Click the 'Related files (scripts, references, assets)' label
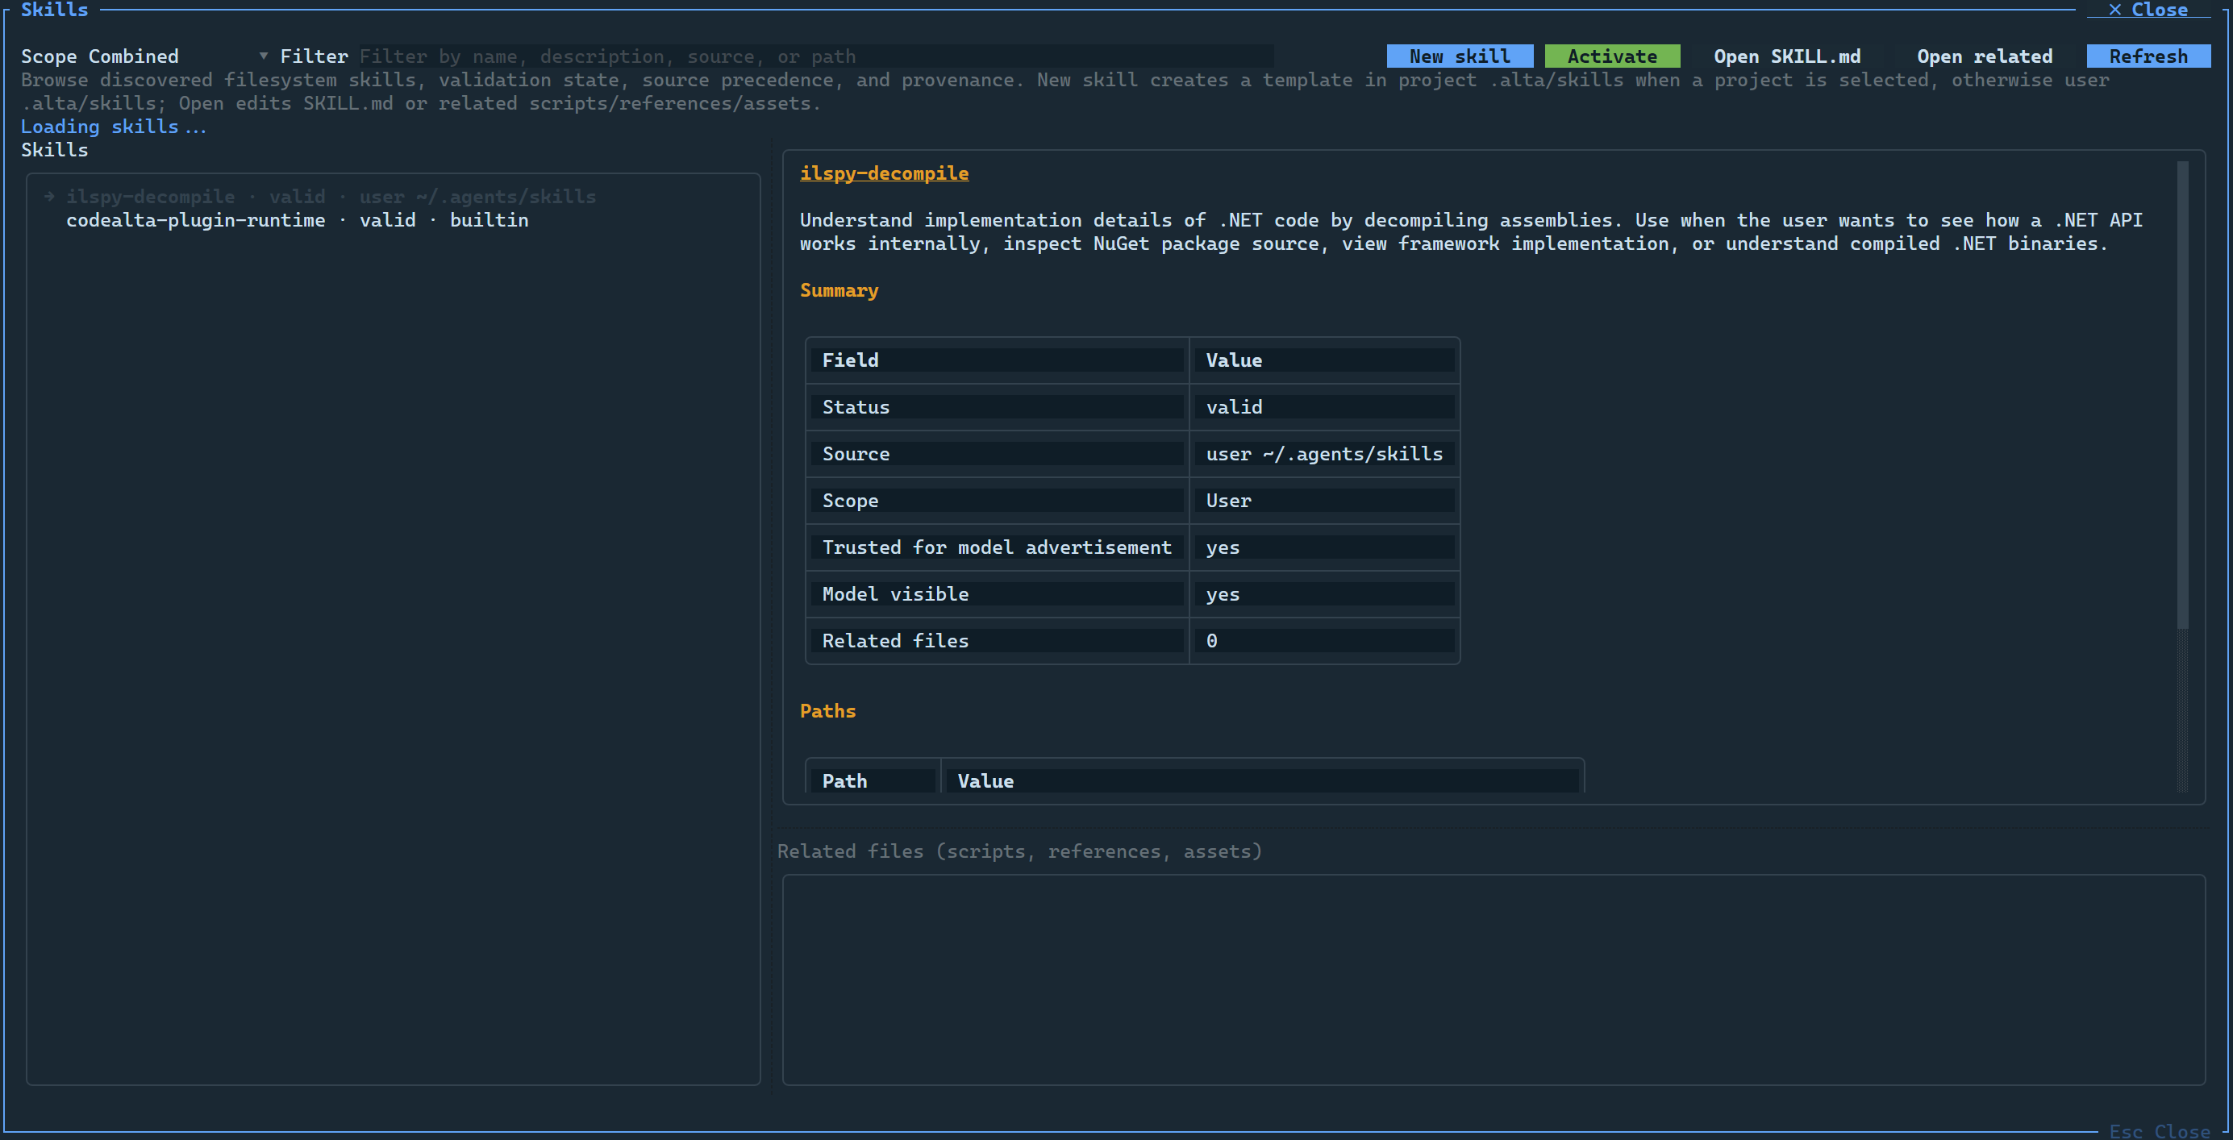The width and height of the screenshot is (2233, 1140). click(x=1019, y=851)
